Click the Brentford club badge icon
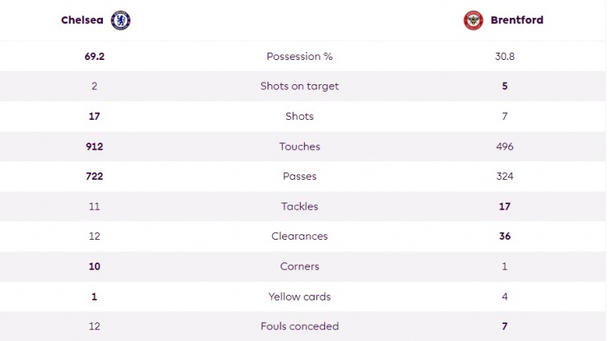This screenshot has height=341, width=608. [x=473, y=20]
